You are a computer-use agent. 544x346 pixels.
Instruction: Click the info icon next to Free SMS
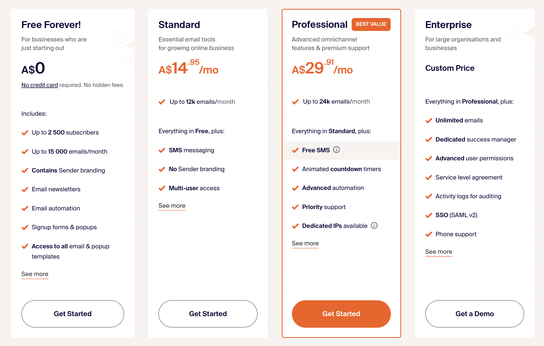coord(337,150)
